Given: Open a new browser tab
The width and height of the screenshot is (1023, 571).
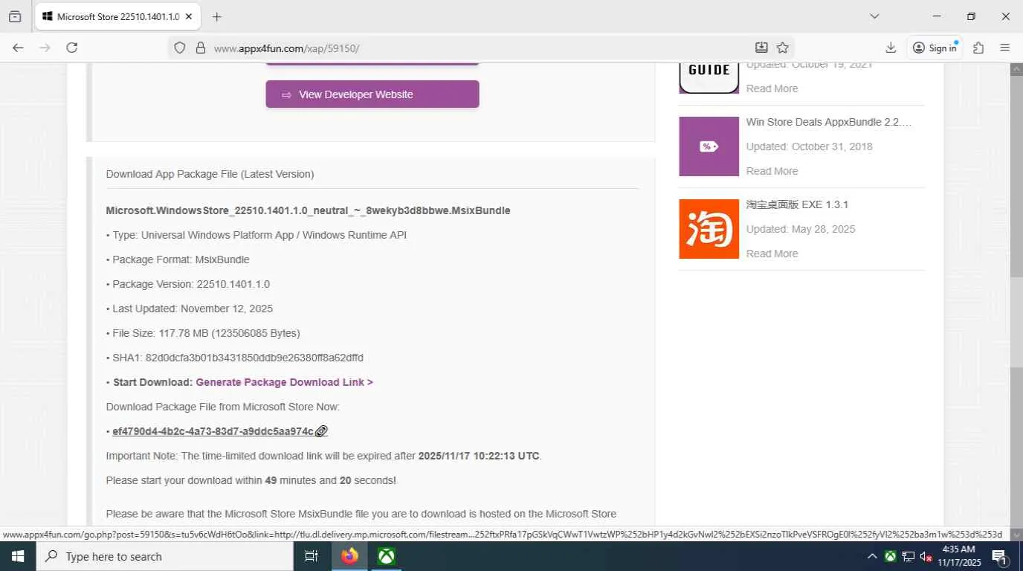Looking at the screenshot, I should pyautogui.click(x=217, y=16).
